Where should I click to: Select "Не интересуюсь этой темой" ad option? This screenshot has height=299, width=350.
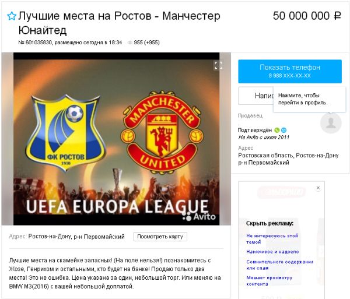coord(272,239)
